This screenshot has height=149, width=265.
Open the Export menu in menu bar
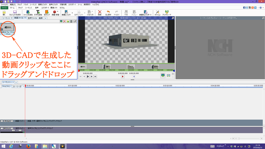(72, 5)
